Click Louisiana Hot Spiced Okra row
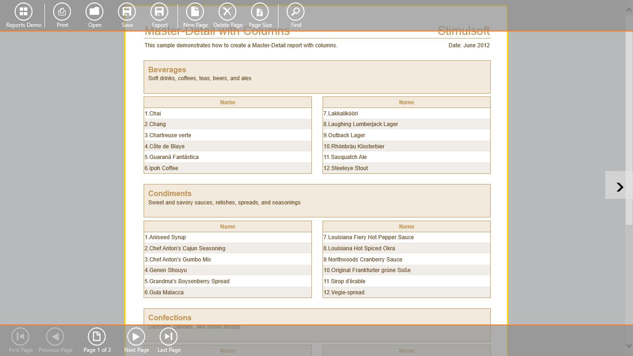 pyautogui.click(x=406, y=248)
